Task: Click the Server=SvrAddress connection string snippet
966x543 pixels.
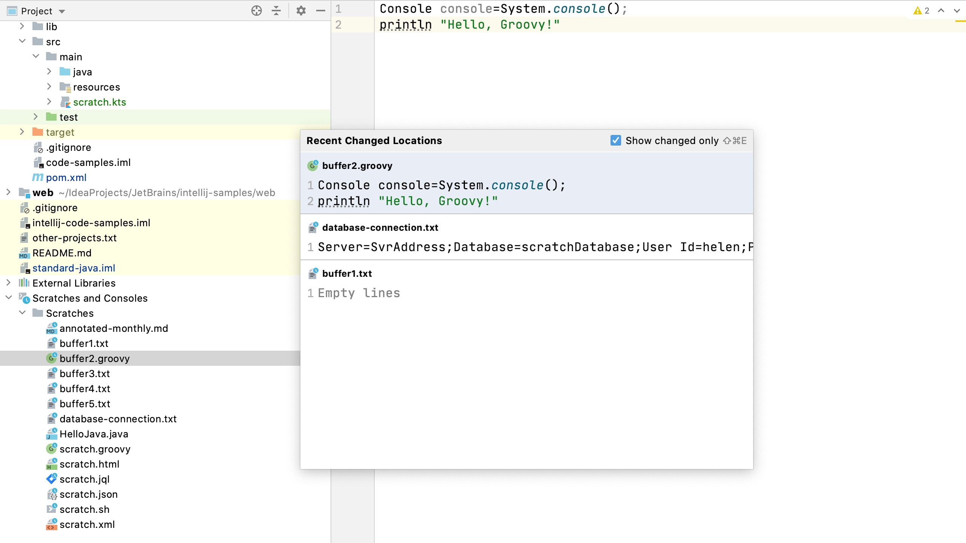Action: click(x=535, y=247)
